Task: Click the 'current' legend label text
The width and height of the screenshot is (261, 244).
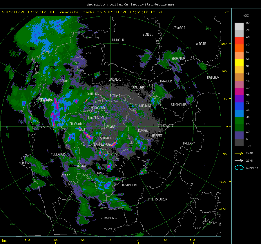Action: (x=252, y=168)
